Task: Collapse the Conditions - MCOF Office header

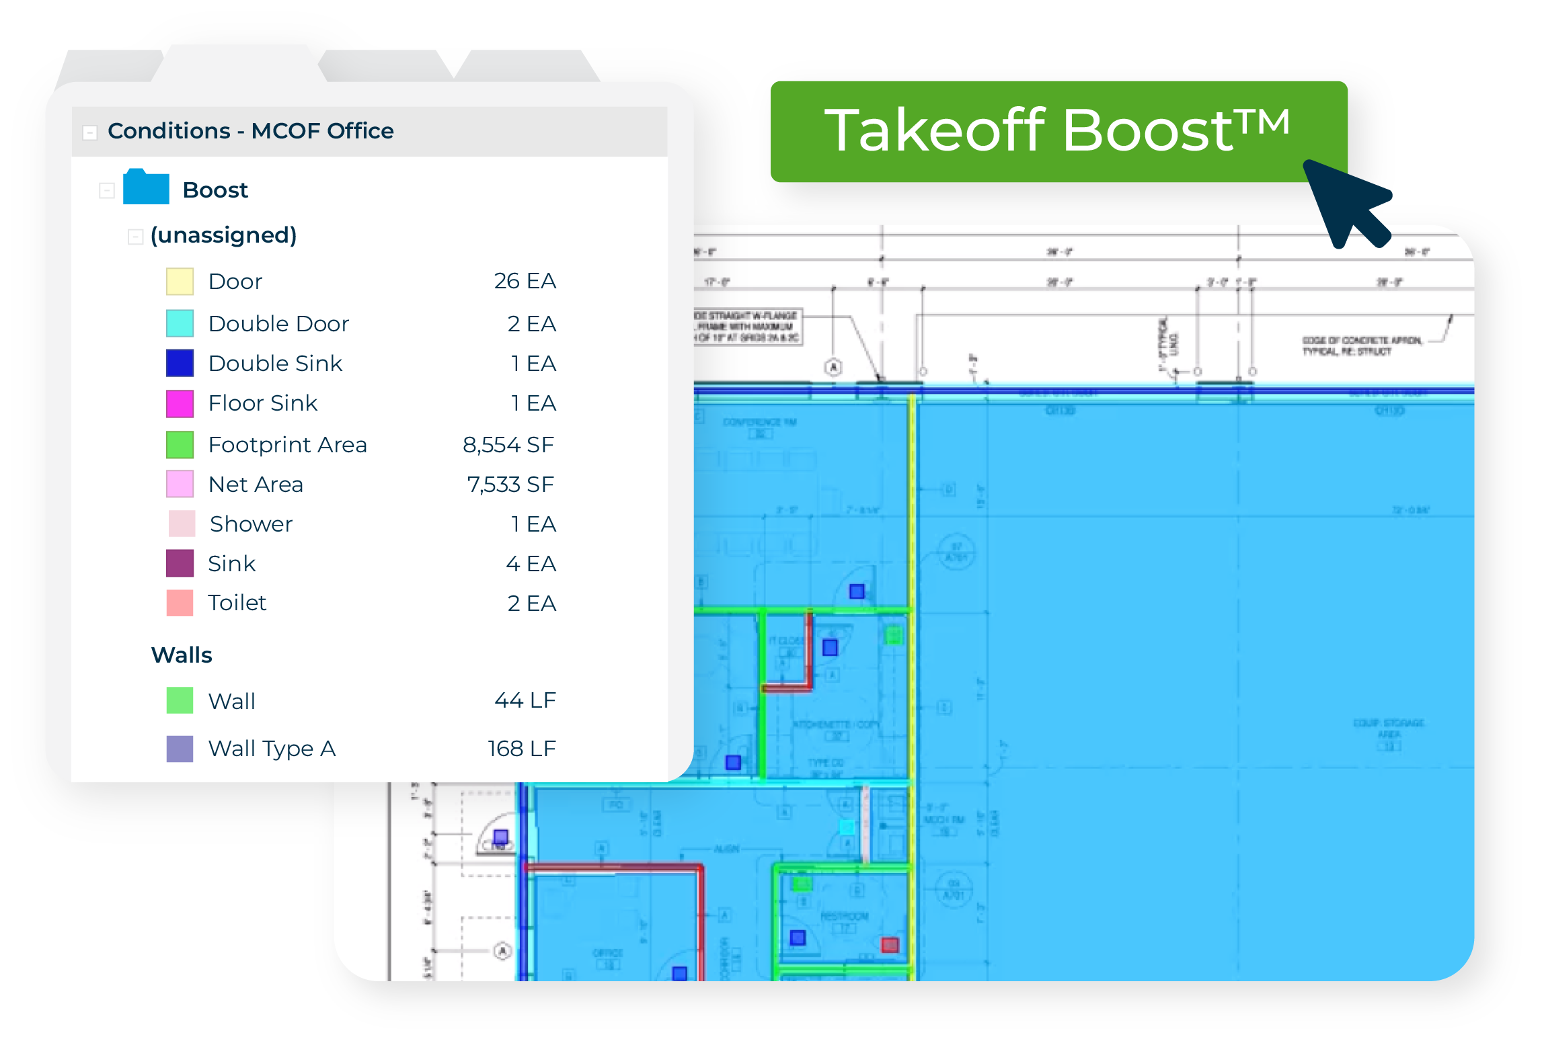Action: coord(89,132)
